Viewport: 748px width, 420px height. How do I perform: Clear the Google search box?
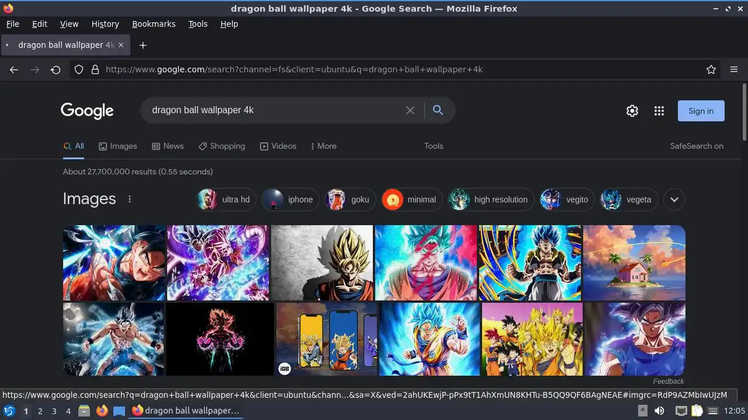pos(410,110)
